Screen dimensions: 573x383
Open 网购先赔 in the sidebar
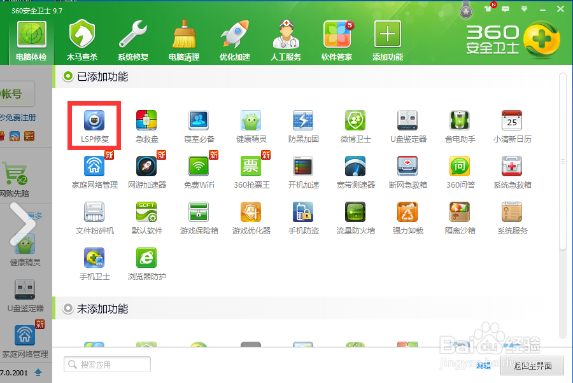click(x=15, y=179)
